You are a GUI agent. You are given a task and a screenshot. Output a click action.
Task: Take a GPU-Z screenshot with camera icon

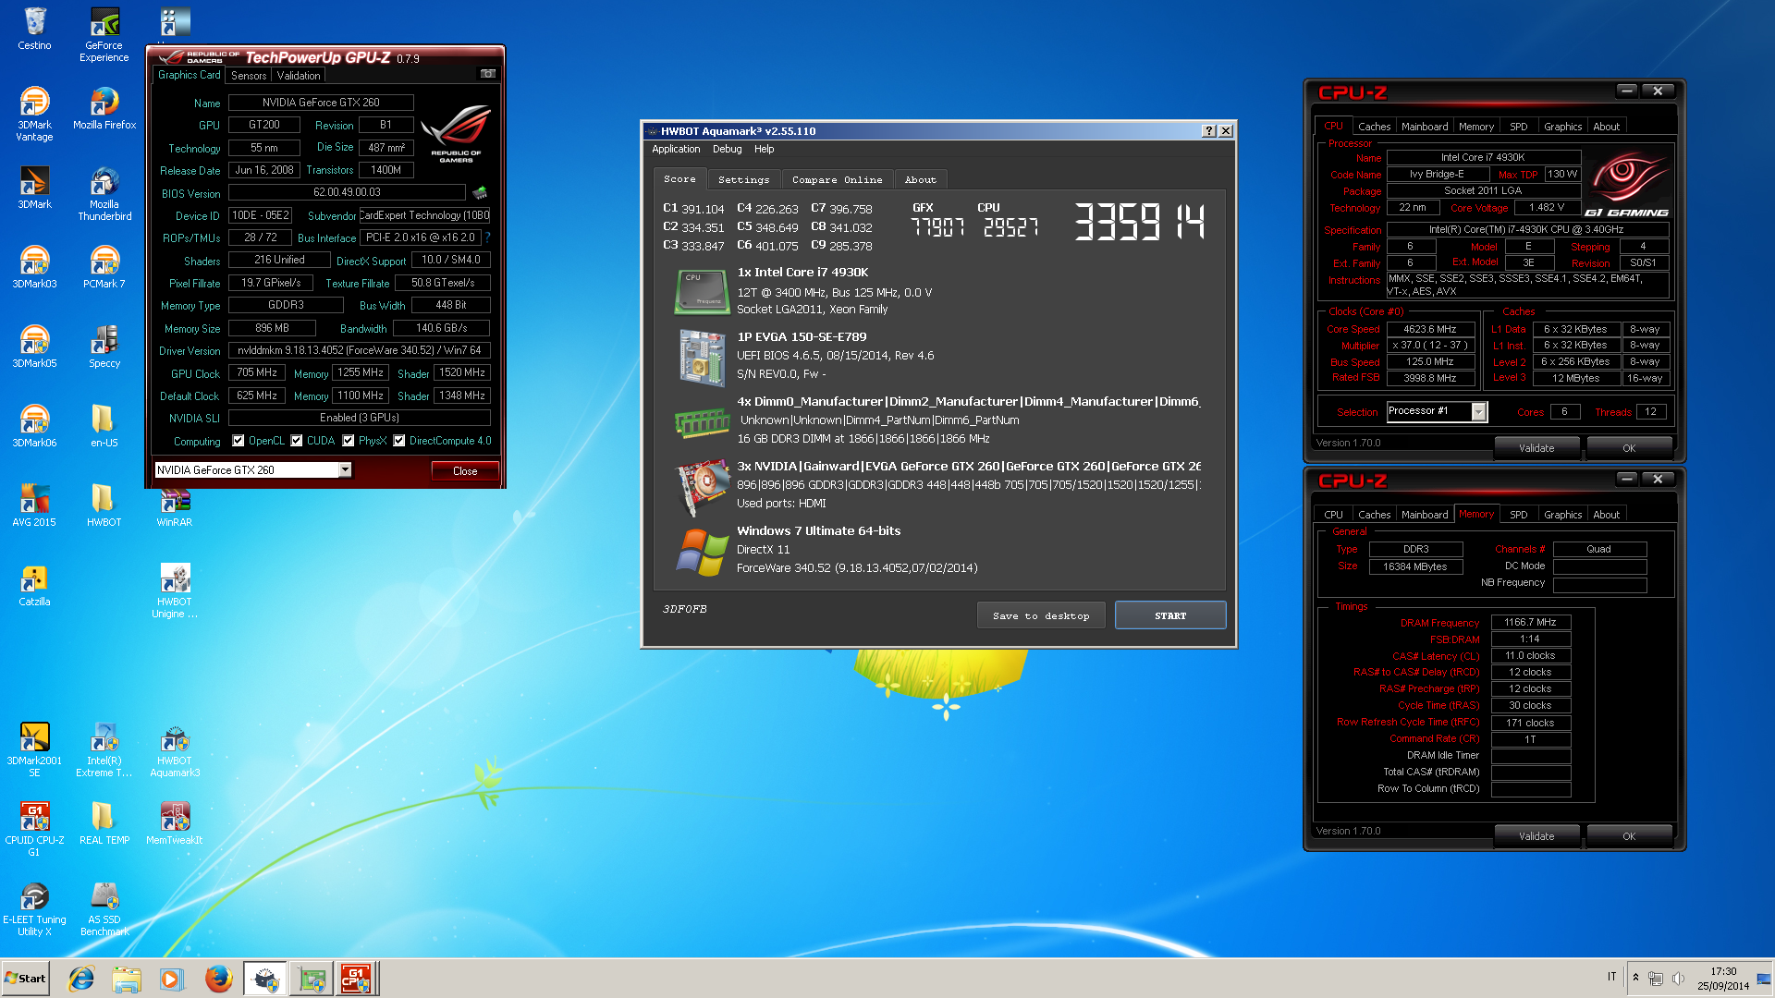click(x=488, y=74)
